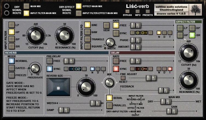Click the reverb DAMP slider handle
The image size is (206, 120).
pos(64,110)
